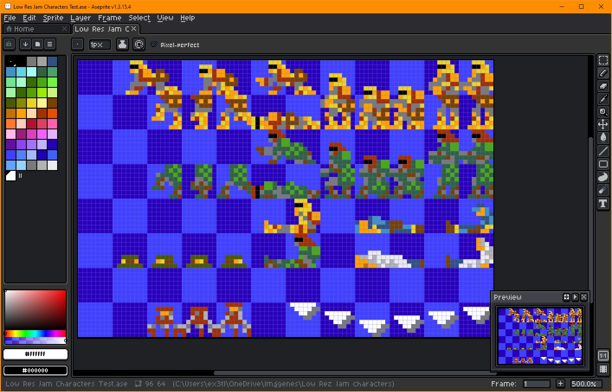This screenshot has width=612, height=392.
Task: Click the Frame number input field
Action: [536, 384]
